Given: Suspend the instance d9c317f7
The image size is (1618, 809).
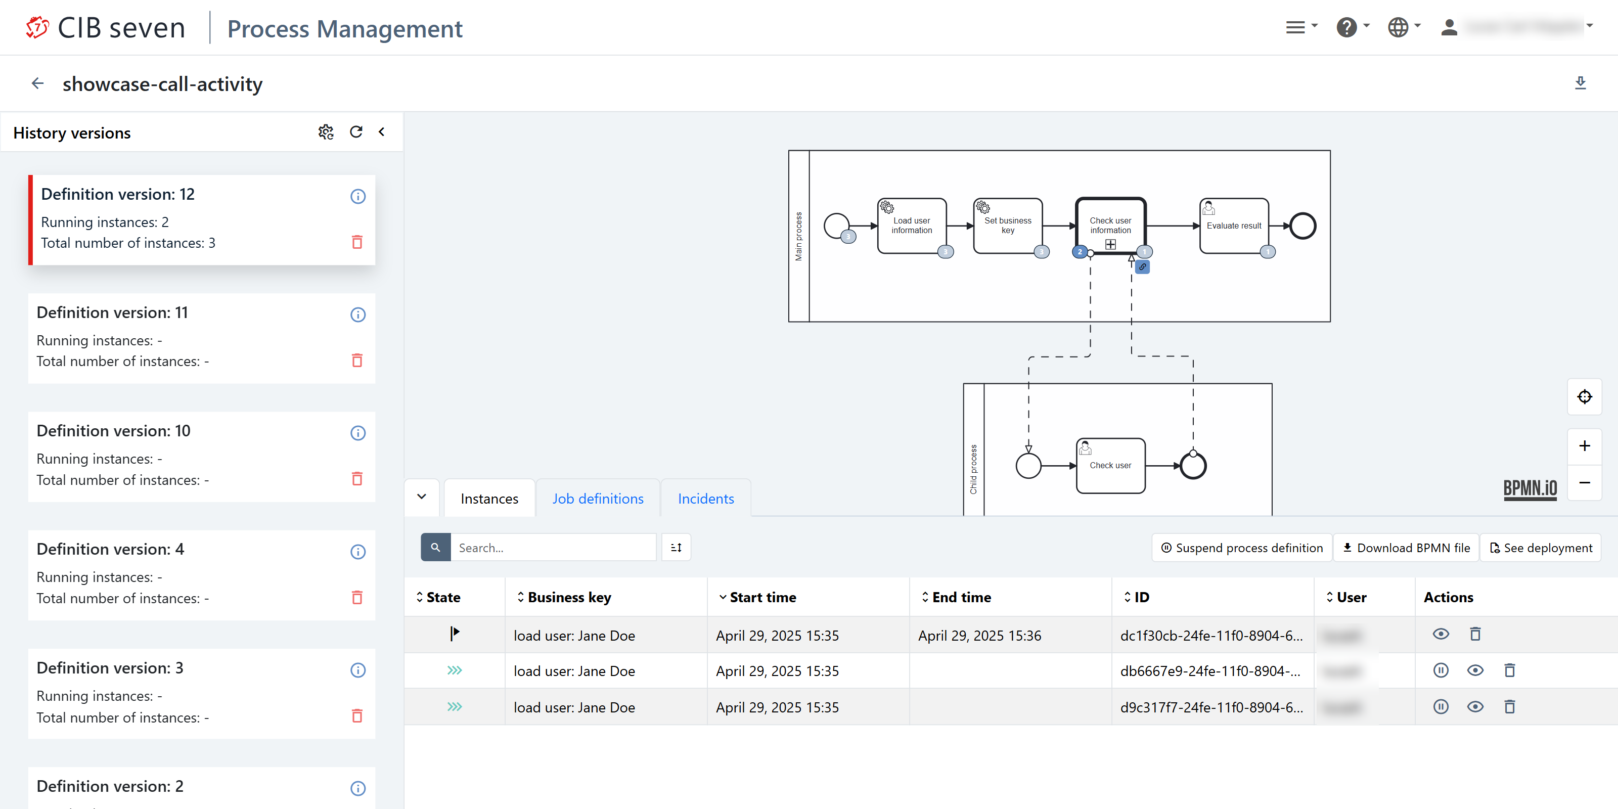Looking at the screenshot, I should (1441, 707).
